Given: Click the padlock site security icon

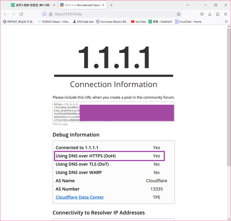Looking at the screenshot, I should point(51,14).
